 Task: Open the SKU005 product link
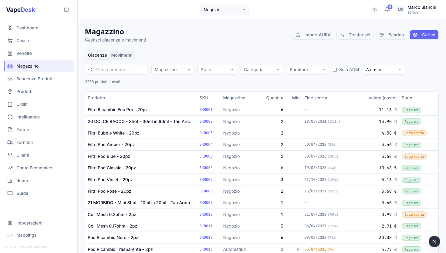click(x=206, y=156)
